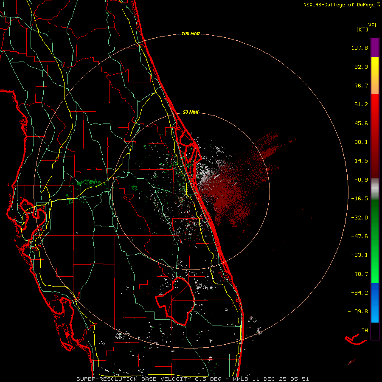The image size is (382, 382).
Task: Click the -63.1 legend value
Action: tap(360, 255)
